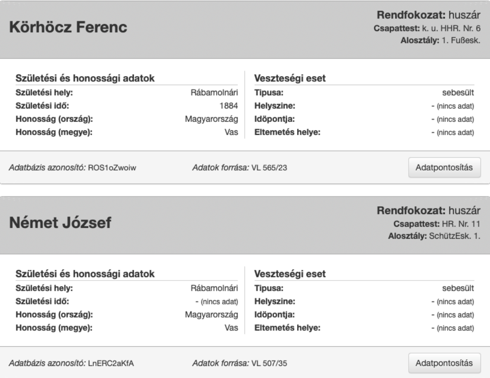Select the name heading Körhöcz Ferenc

coord(68,27)
